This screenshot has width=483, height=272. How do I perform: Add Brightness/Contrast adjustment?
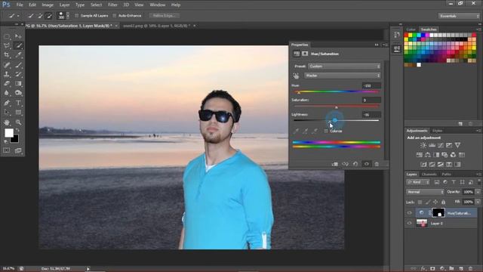[423, 145]
